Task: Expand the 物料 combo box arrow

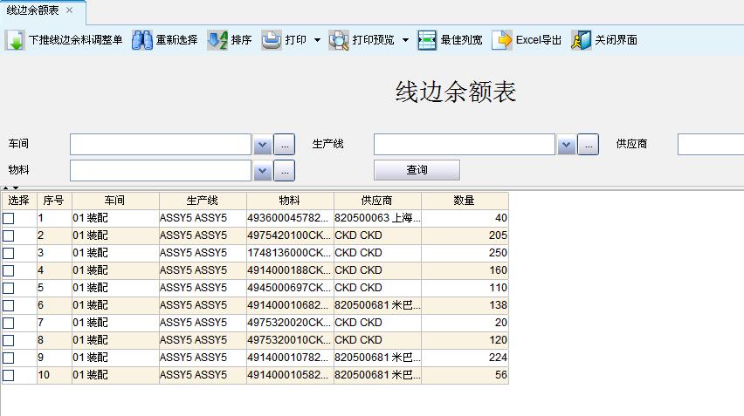Action: pos(262,171)
